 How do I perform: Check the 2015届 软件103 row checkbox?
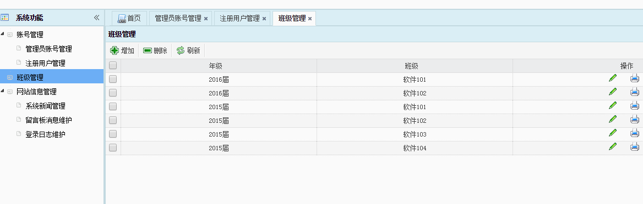coord(113,134)
